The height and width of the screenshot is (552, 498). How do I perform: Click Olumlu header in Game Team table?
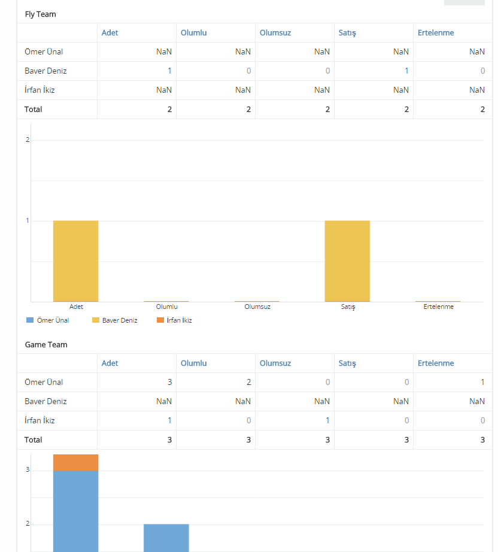pyautogui.click(x=193, y=363)
